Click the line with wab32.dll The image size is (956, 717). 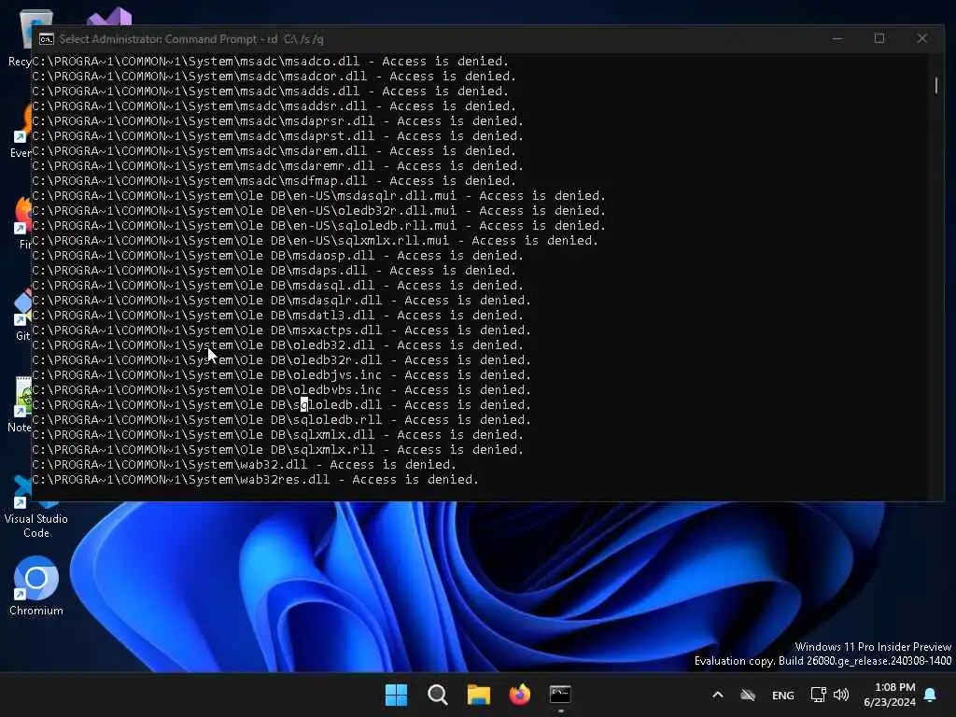click(244, 465)
